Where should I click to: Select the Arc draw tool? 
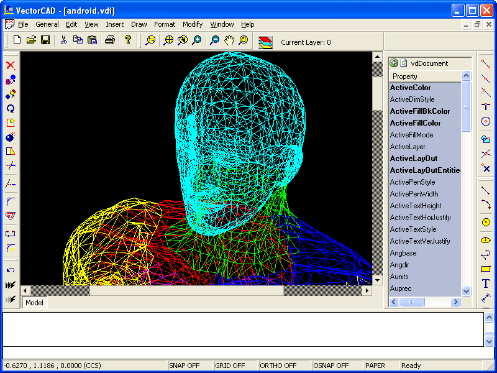click(x=486, y=204)
